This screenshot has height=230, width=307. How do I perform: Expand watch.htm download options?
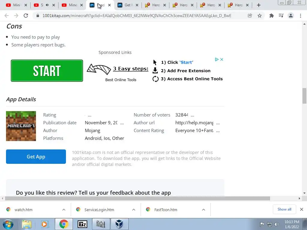tap(64, 210)
